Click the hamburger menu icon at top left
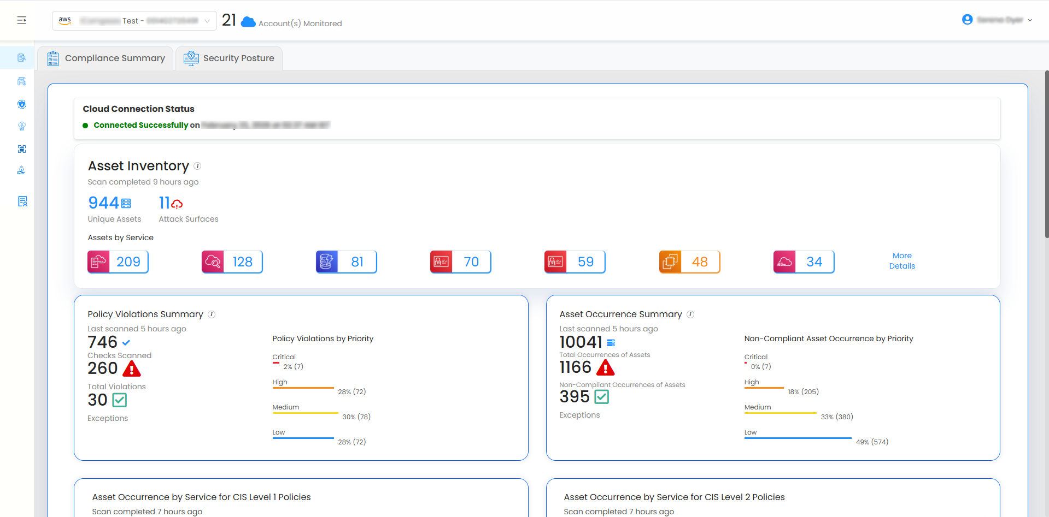Screen dimensions: 1049x517 click(x=22, y=20)
